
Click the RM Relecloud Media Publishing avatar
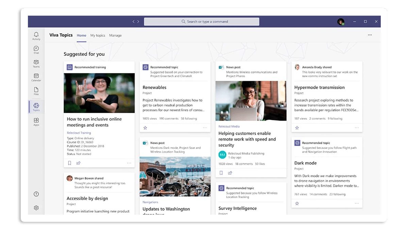click(222, 155)
